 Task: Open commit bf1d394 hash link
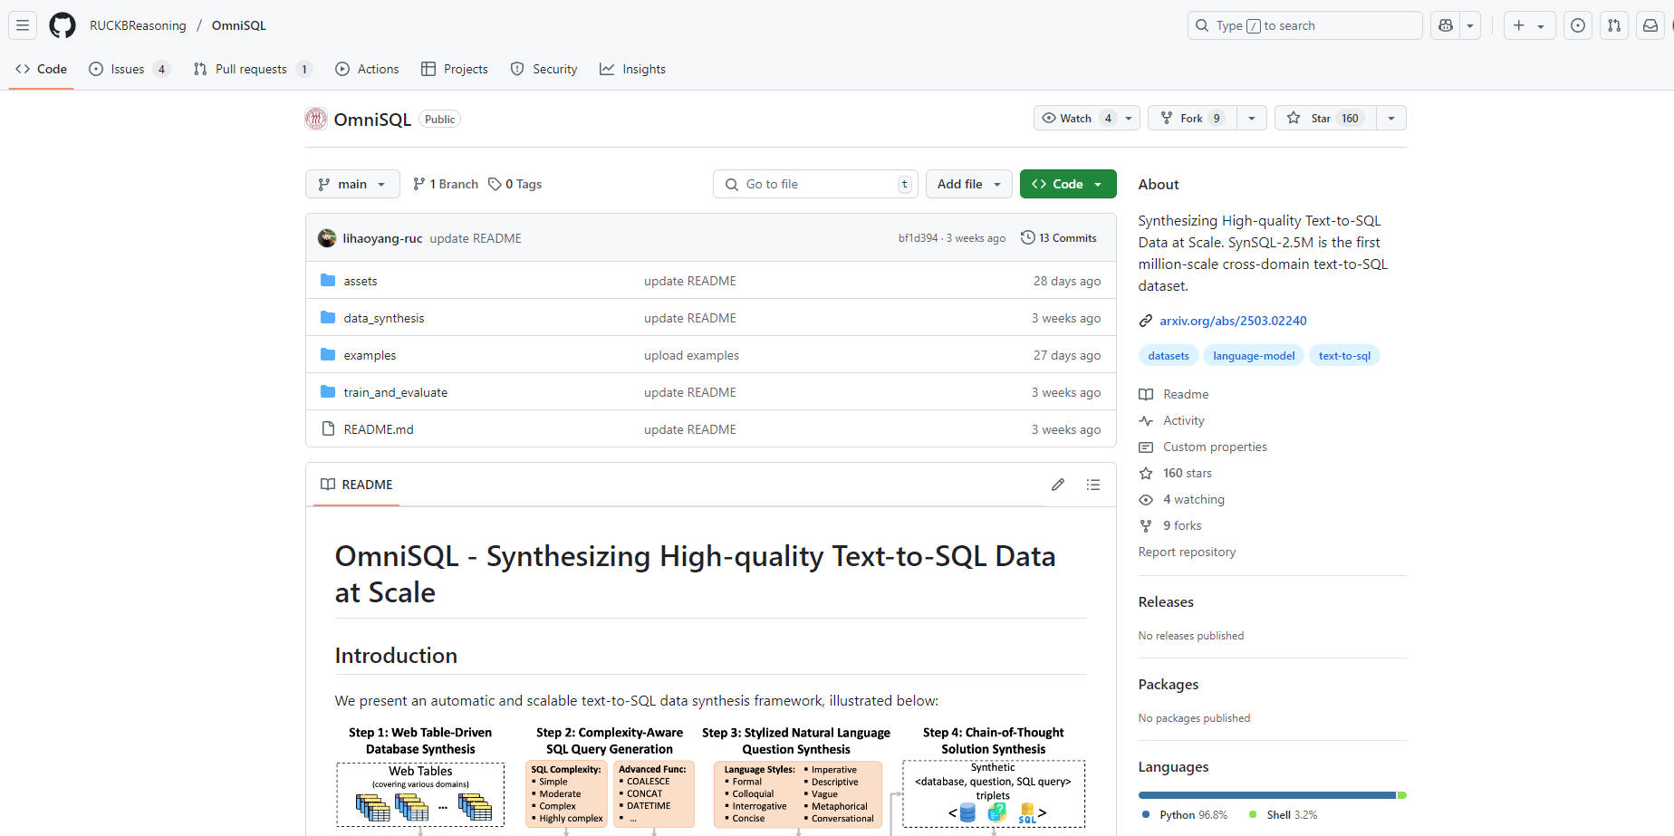[x=918, y=238]
